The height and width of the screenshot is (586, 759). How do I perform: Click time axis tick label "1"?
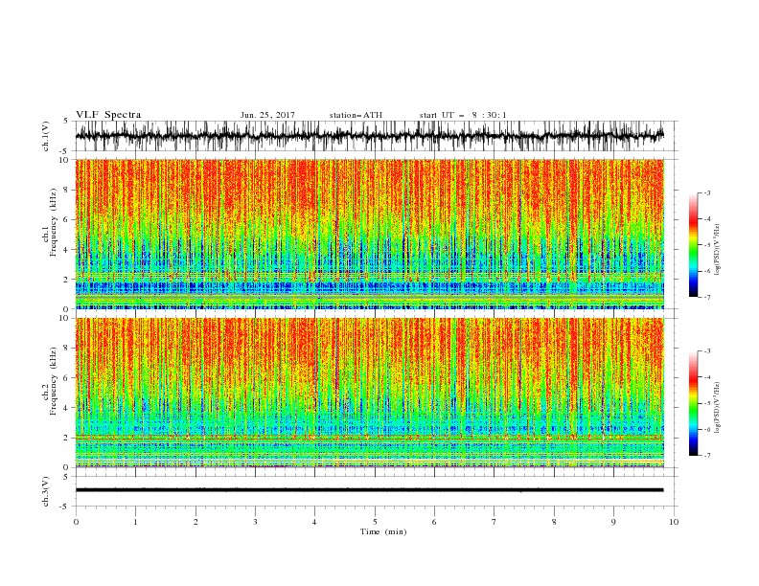pyautogui.click(x=135, y=522)
